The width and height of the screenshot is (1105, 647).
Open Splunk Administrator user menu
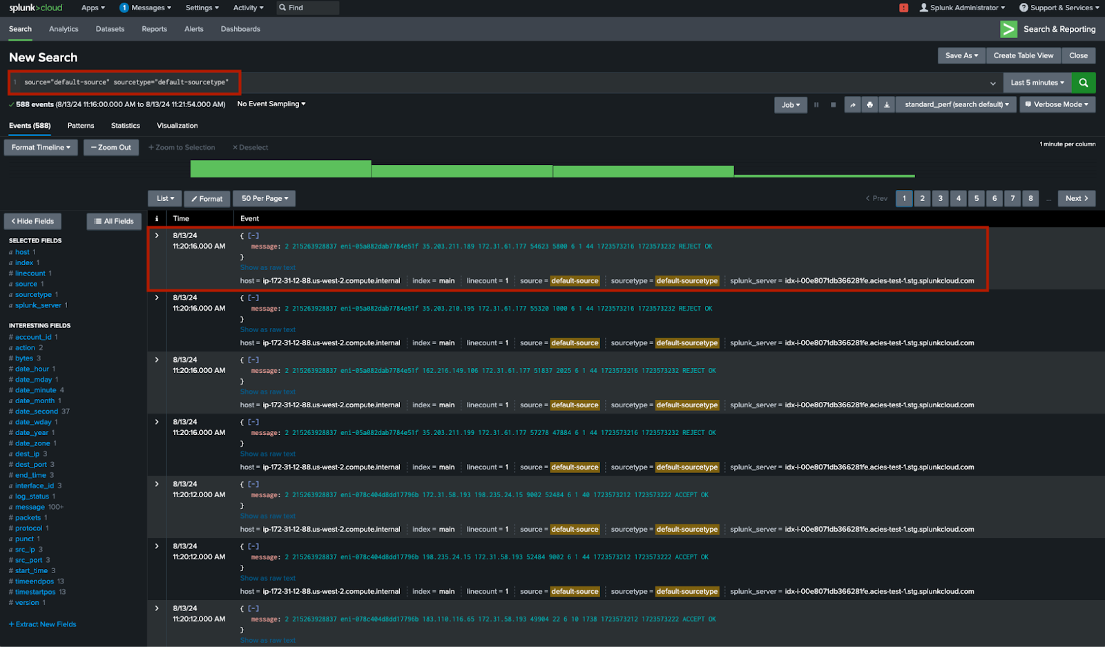pos(962,8)
